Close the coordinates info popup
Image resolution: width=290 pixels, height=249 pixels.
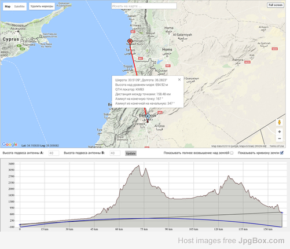(x=179, y=79)
